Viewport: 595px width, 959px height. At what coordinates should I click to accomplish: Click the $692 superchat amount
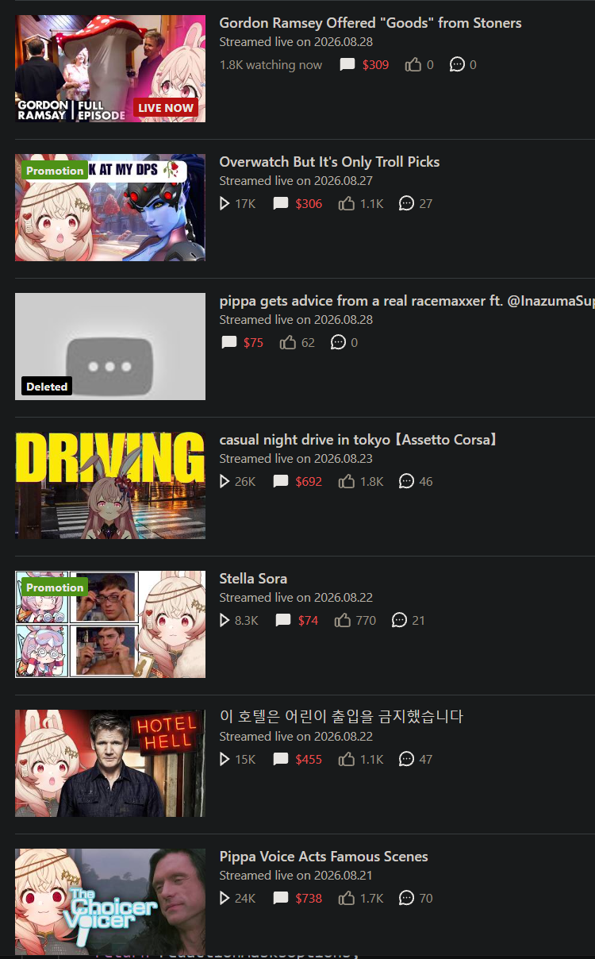pyautogui.click(x=309, y=482)
